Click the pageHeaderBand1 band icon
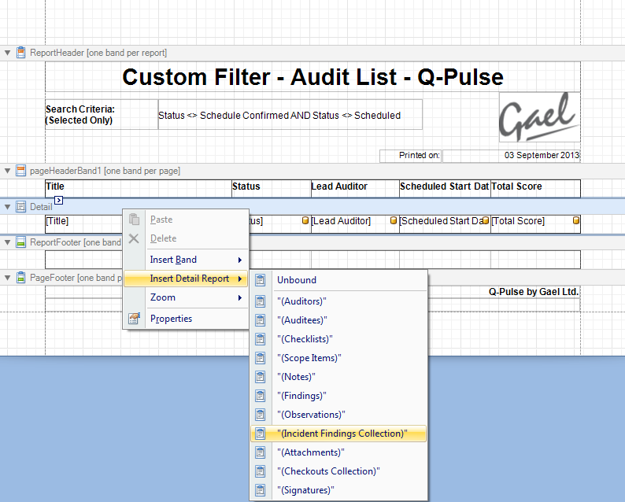The width and height of the screenshot is (625, 502). (x=20, y=171)
